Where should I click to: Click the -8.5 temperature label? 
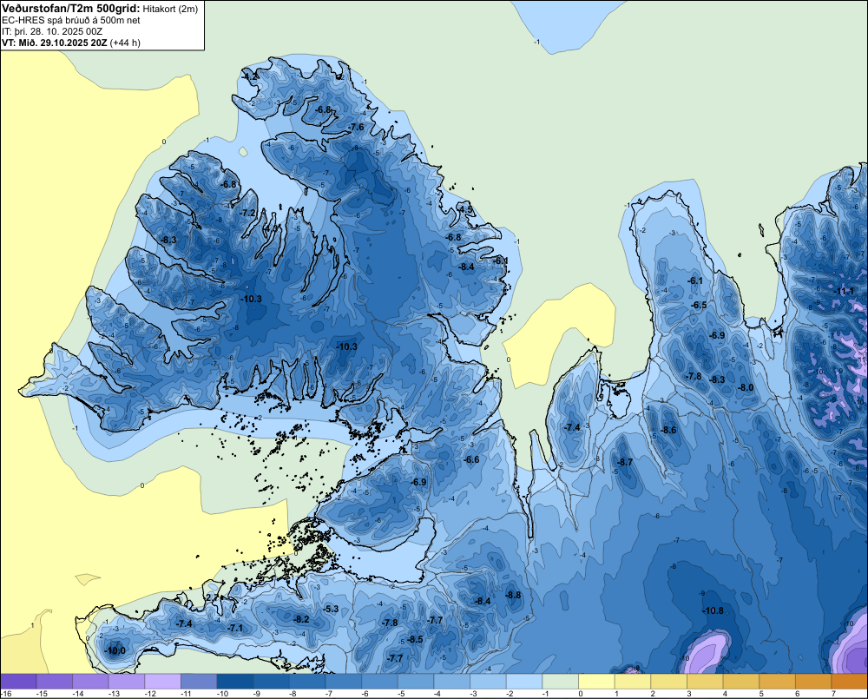point(415,639)
